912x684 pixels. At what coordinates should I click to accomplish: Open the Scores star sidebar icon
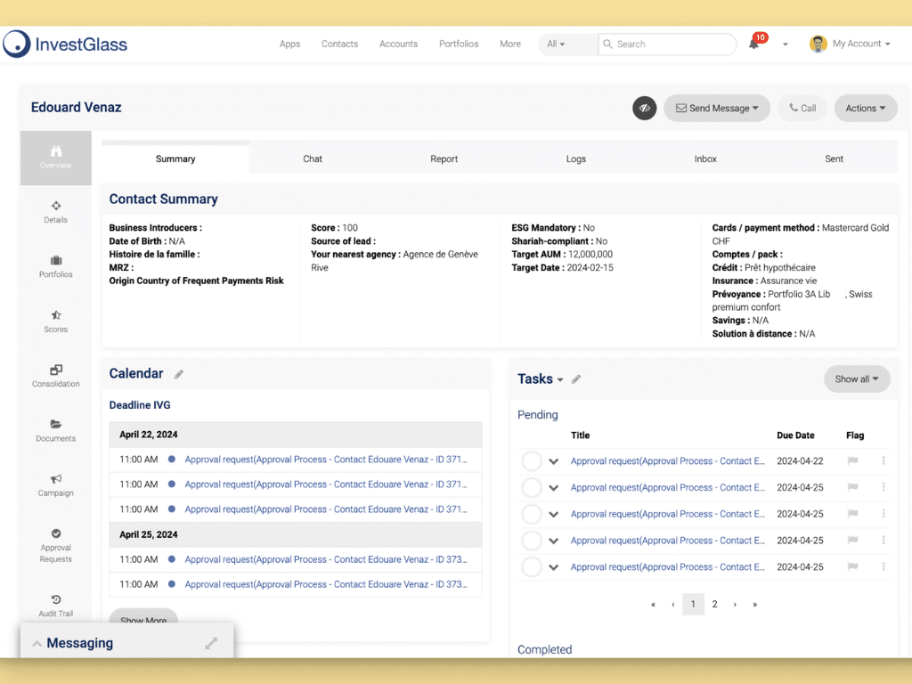pyautogui.click(x=56, y=315)
